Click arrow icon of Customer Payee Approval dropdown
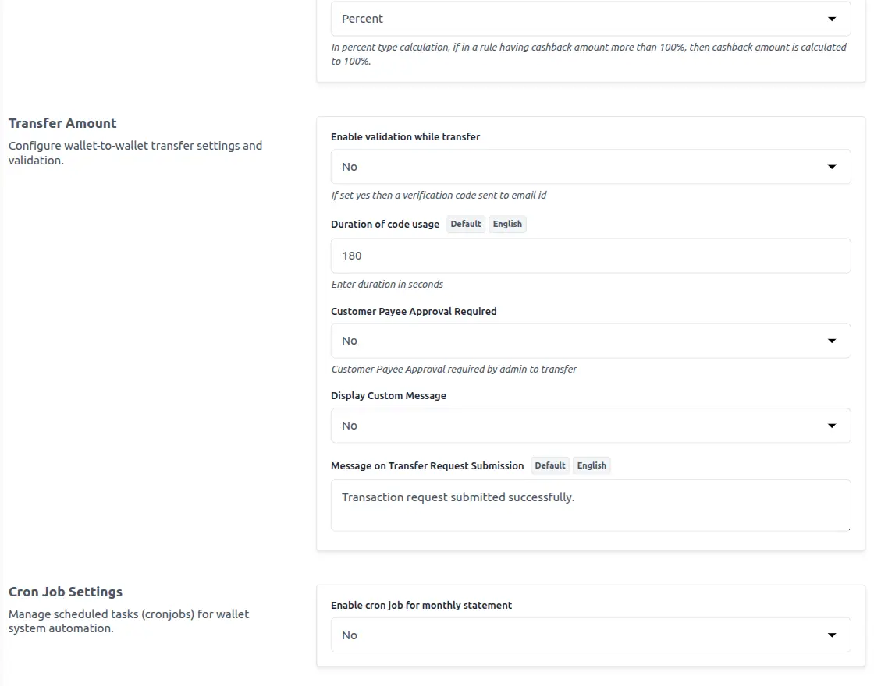The image size is (874, 686). coord(832,341)
